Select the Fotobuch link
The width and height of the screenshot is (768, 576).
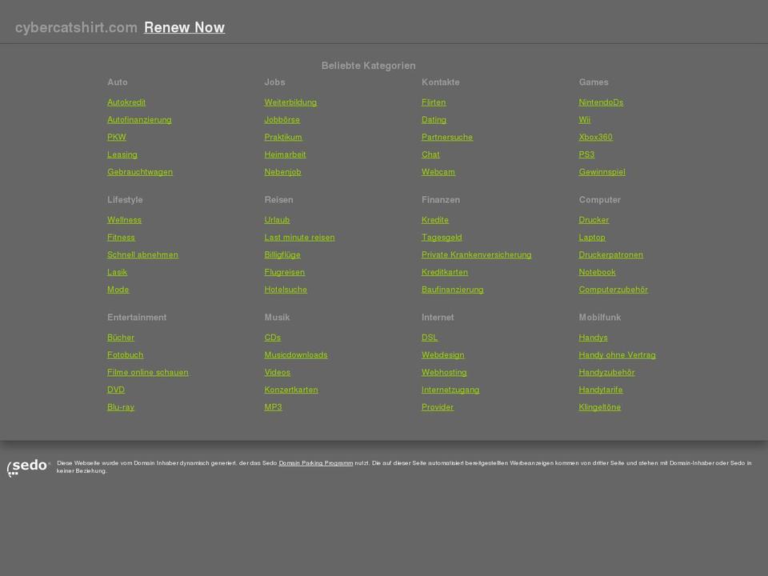pos(126,354)
